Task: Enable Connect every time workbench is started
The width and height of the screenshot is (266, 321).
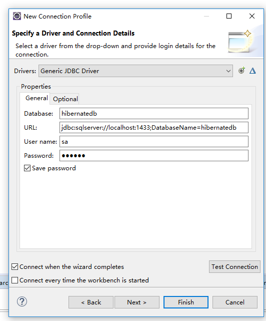Action: [14, 280]
